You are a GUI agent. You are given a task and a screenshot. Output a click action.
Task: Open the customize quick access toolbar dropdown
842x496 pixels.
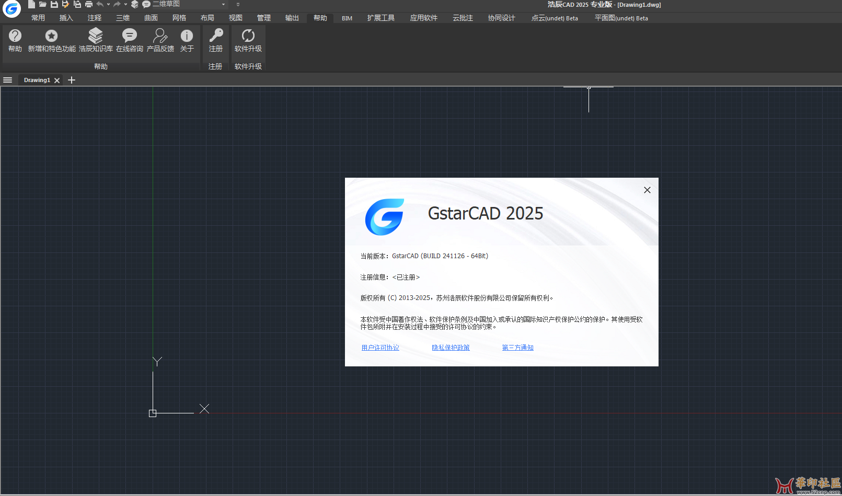click(x=238, y=4)
